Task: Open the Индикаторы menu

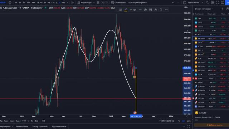Action: point(84,3)
